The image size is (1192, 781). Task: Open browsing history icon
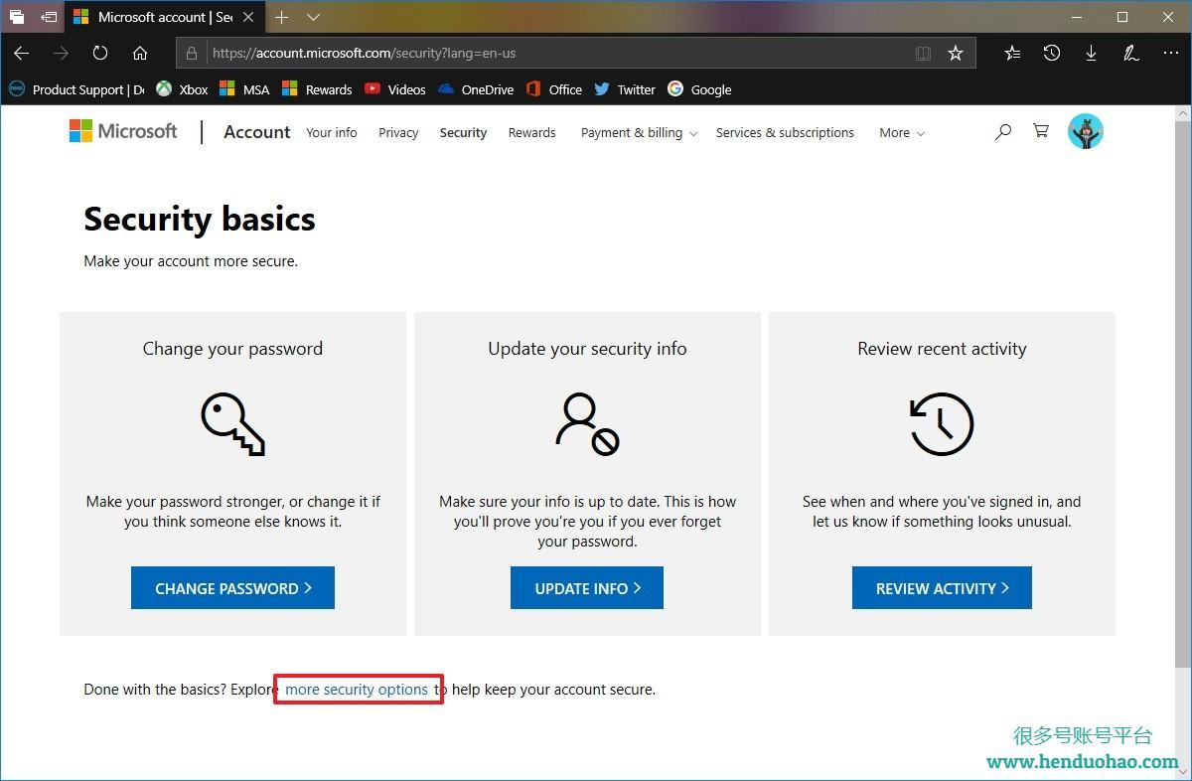1051,53
